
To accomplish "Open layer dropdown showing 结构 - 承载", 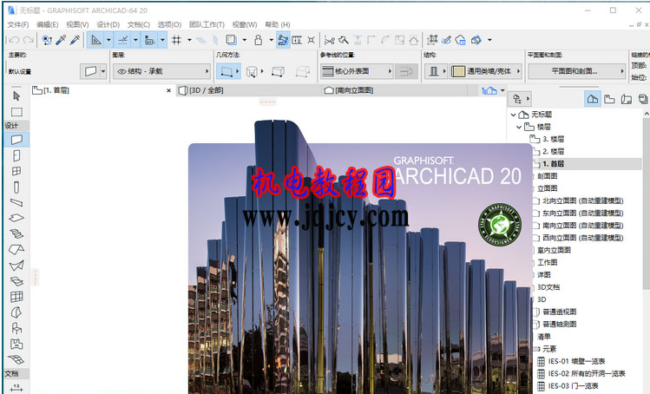I will click(161, 71).
